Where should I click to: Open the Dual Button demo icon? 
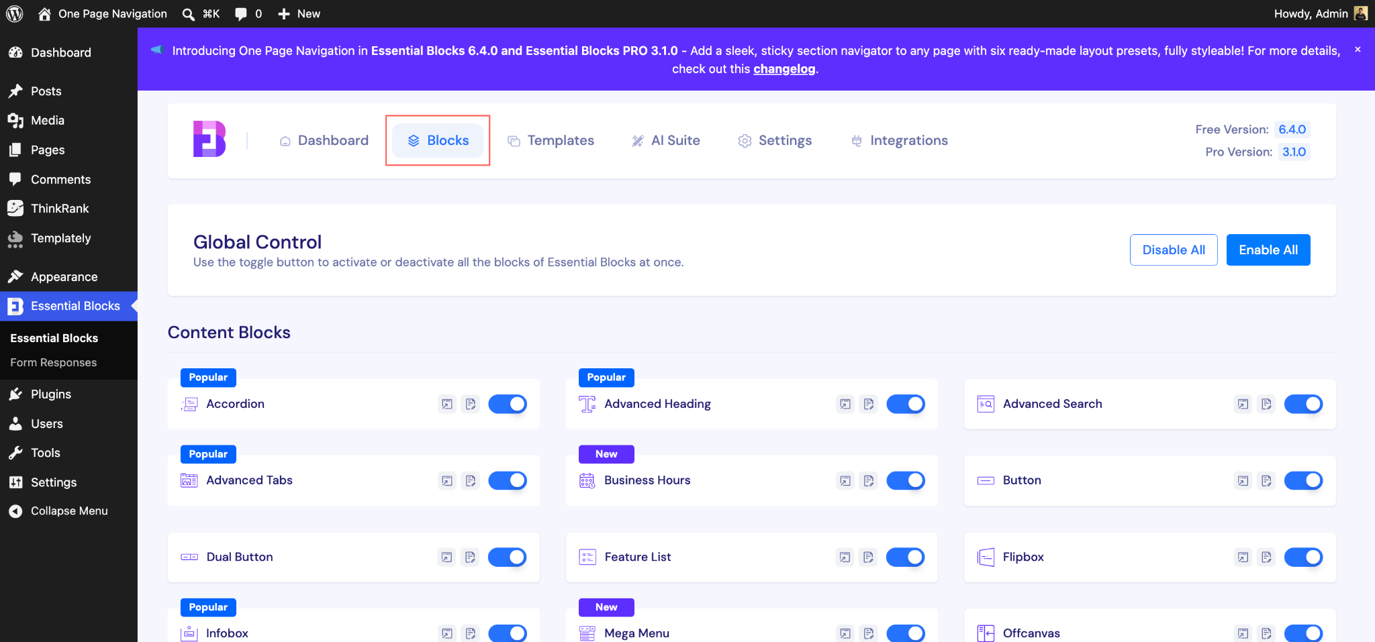pyautogui.click(x=447, y=557)
